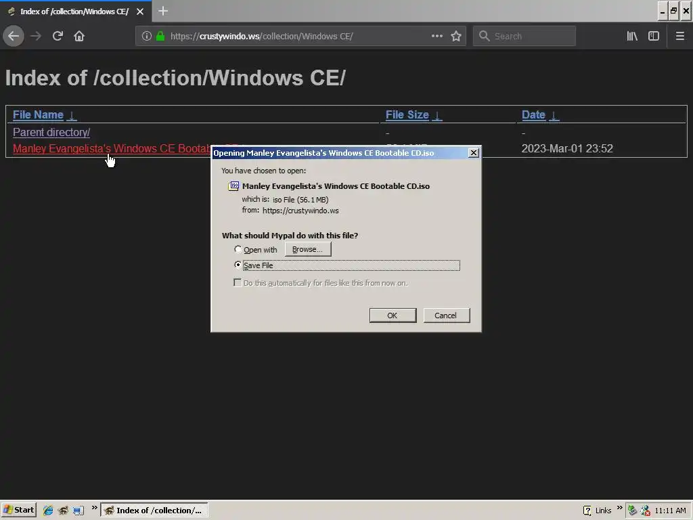This screenshot has height=520, width=693.
Task: Close the Index of /collection tab
Action: 140,12
